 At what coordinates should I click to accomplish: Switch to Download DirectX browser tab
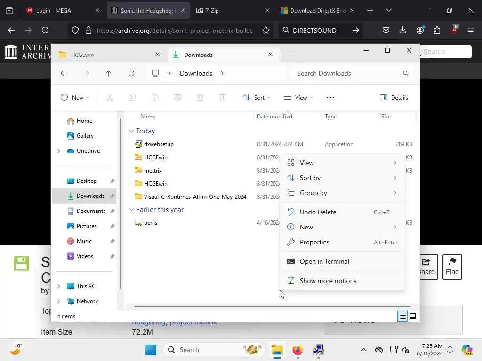point(317,10)
